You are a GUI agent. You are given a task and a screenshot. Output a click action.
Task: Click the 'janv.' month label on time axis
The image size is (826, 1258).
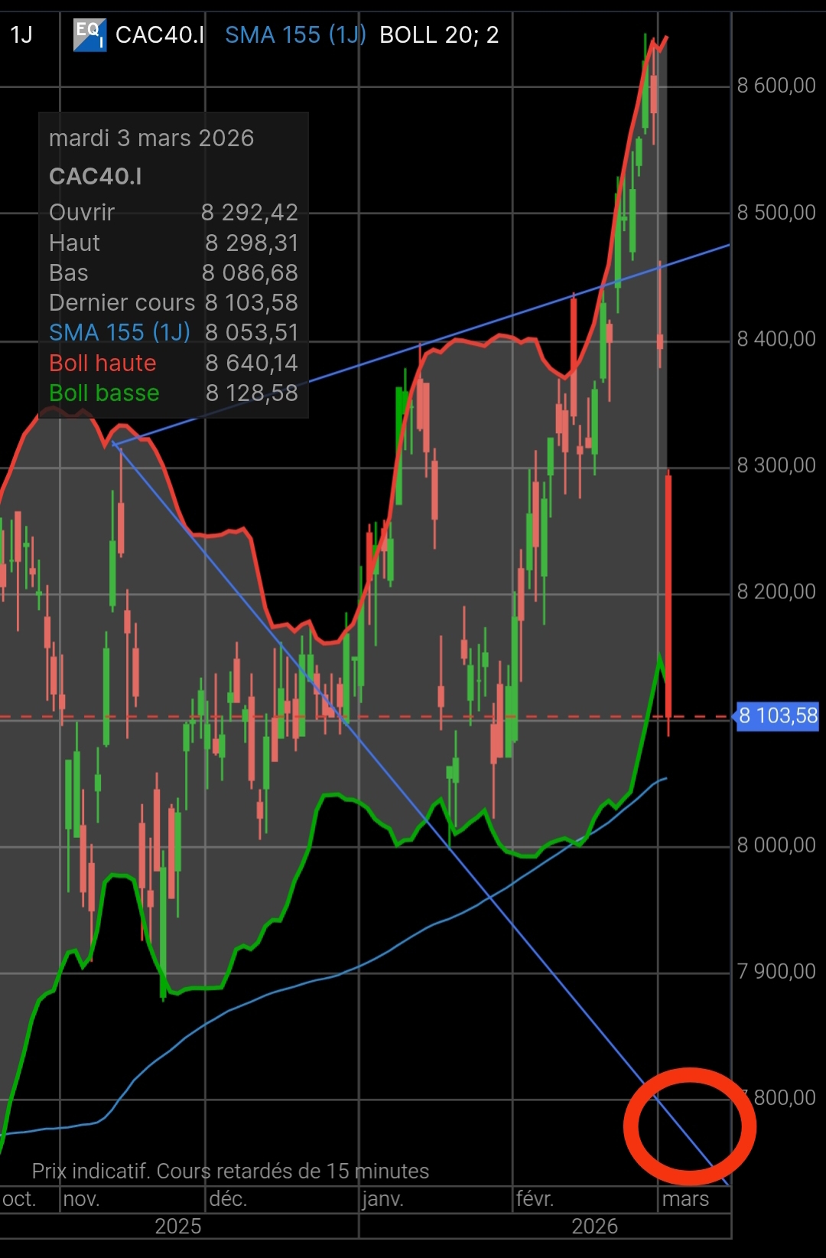[x=383, y=1198]
